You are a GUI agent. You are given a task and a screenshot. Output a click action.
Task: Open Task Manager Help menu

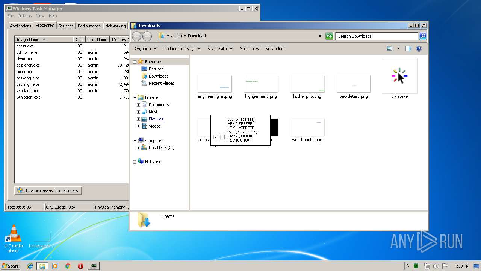click(x=53, y=16)
